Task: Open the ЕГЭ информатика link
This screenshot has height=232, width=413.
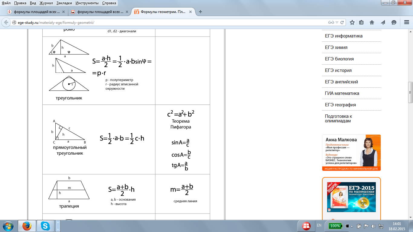Action: tap(343, 36)
